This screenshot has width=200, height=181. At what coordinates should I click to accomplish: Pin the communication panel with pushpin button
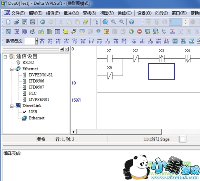click(62, 49)
